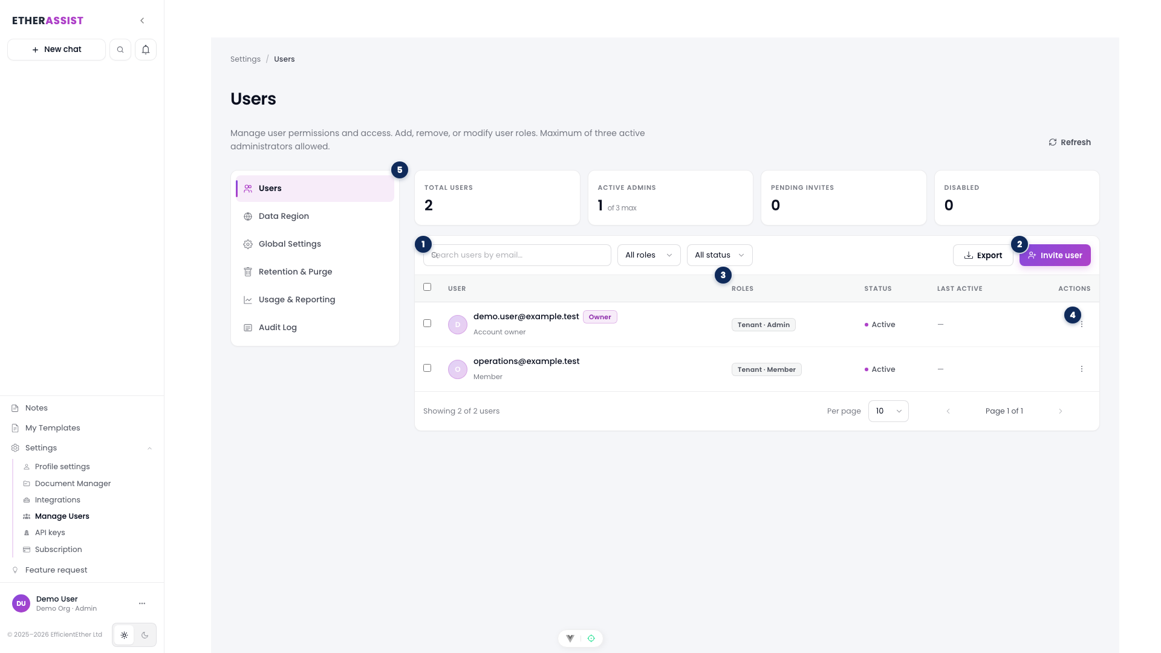Open the All roles filter dropdown
Screen dimensions: 1161x653
click(649, 255)
